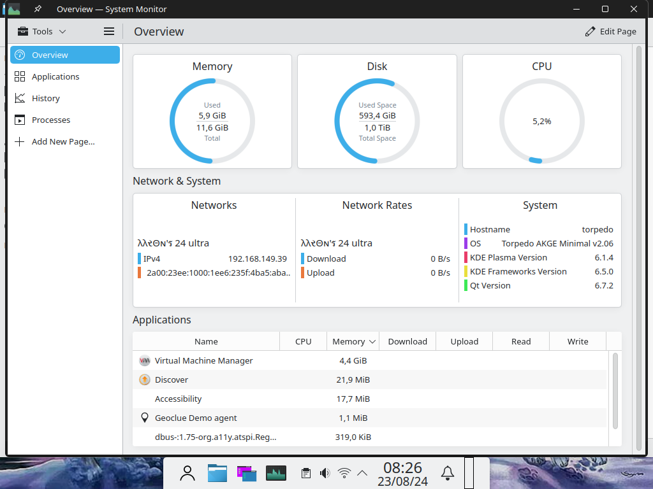Click the Tools briefcase icon
This screenshot has width=653, height=489.
23,32
